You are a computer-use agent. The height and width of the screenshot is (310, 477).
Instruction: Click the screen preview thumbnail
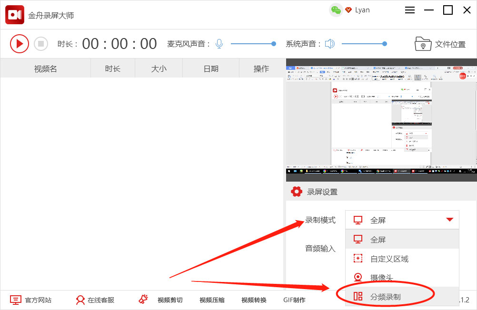[x=380, y=121]
